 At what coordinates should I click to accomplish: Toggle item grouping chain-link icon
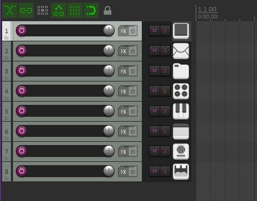[26, 10]
